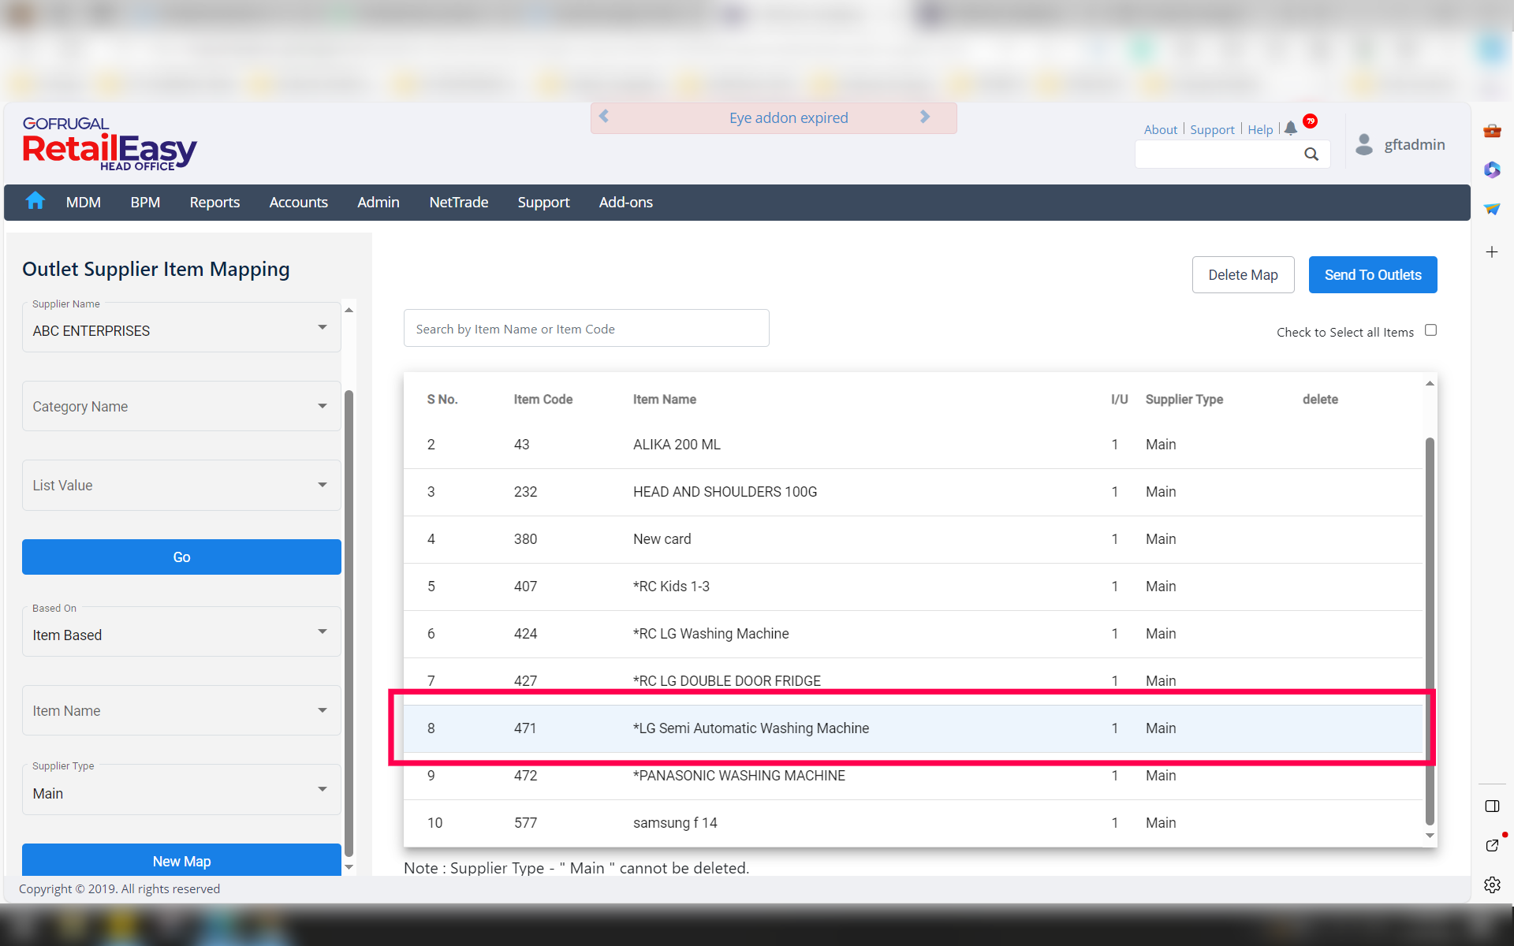Click the item table vertical scrollbar
This screenshot has height=946, width=1514.
[x=1430, y=631]
